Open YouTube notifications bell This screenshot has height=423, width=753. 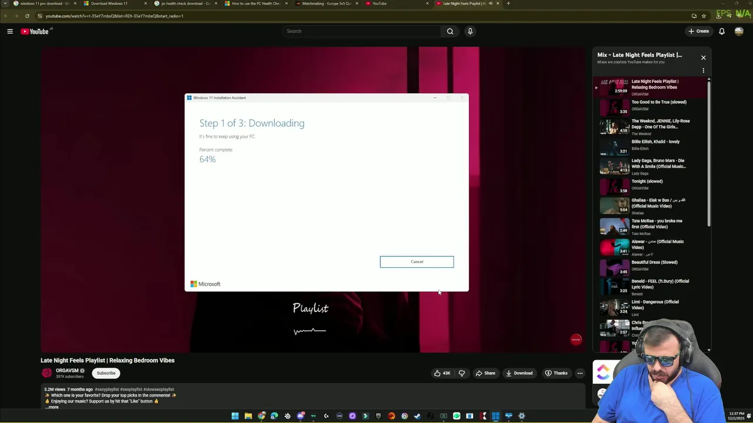(x=722, y=31)
